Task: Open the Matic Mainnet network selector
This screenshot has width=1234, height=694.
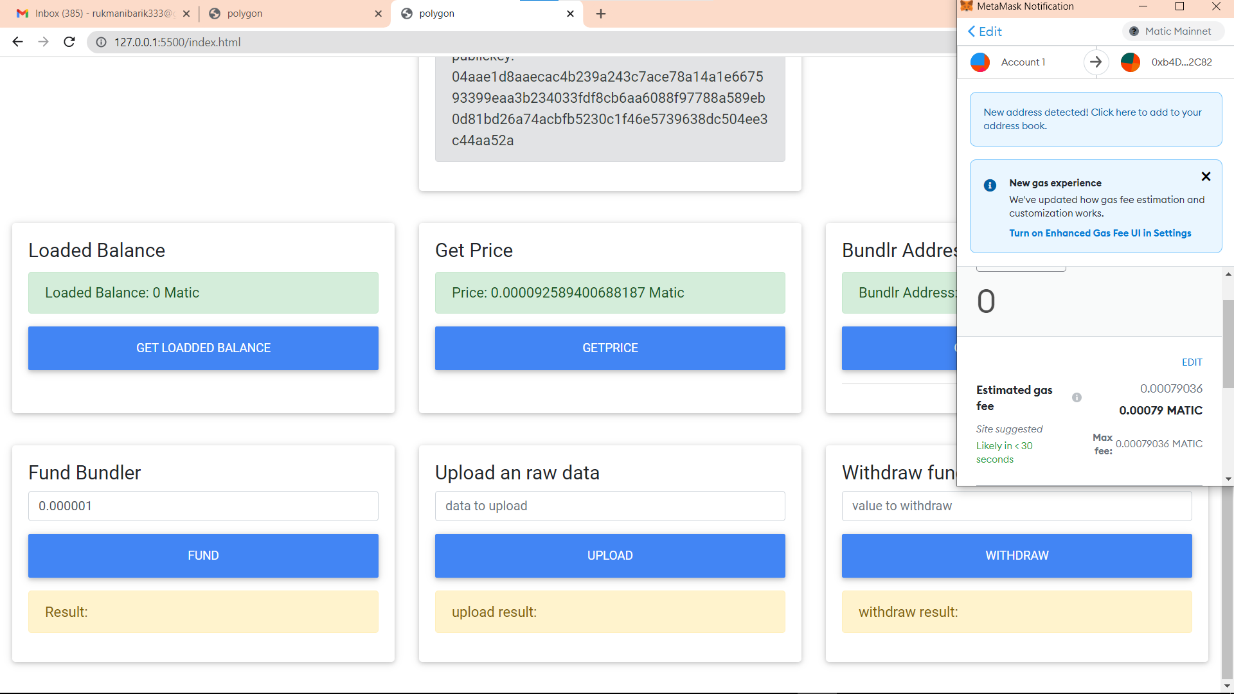Action: tap(1172, 31)
